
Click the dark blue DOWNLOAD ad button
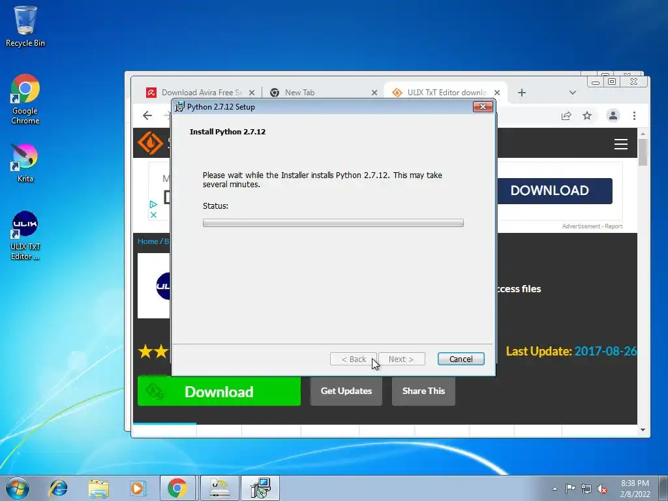click(x=554, y=191)
